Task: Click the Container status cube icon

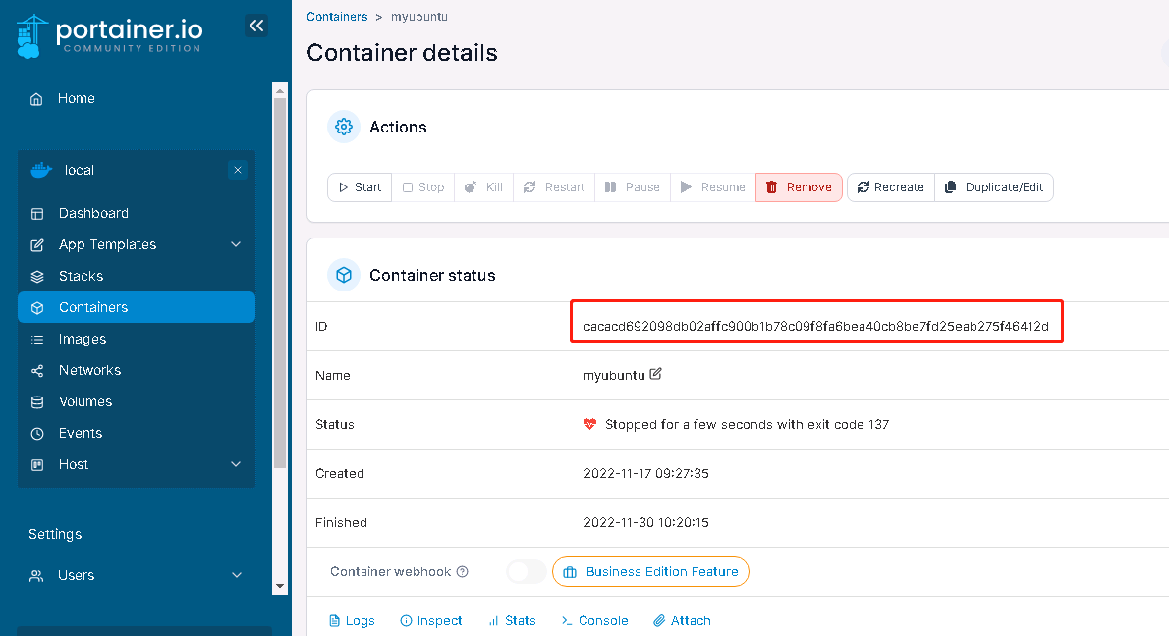Action: tap(344, 275)
